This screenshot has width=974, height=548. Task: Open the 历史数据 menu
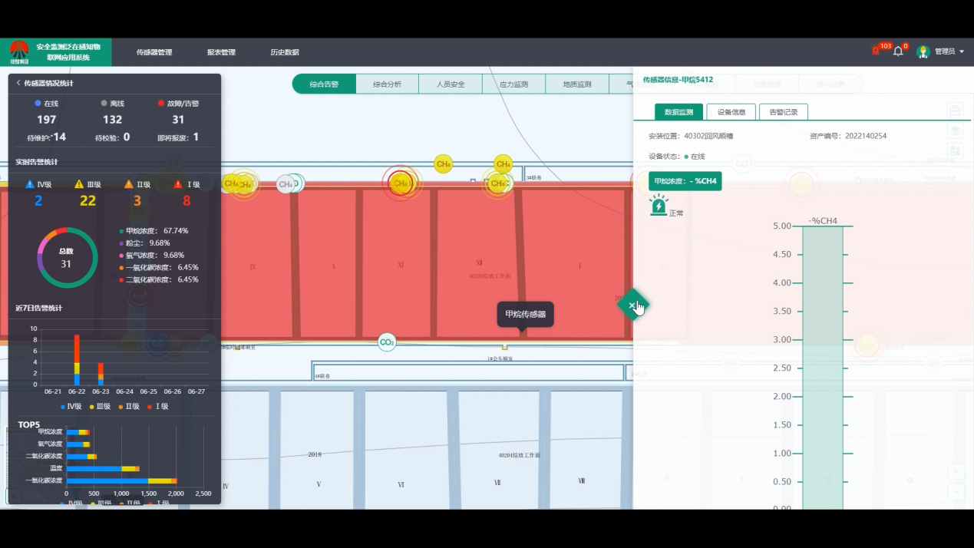(x=285, y=52)
